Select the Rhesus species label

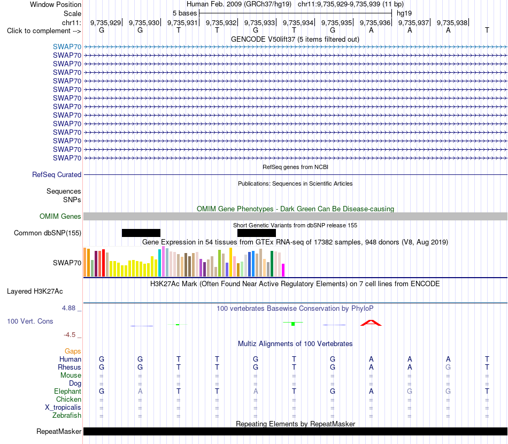click(70, 367)
